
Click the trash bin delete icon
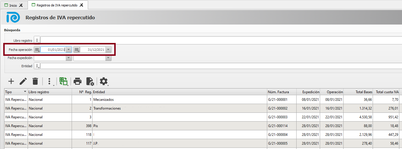click(x=35, y=81)
